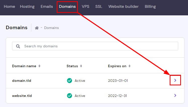
Task: Navigate to the SSL section
Action: tap(99, 7)
